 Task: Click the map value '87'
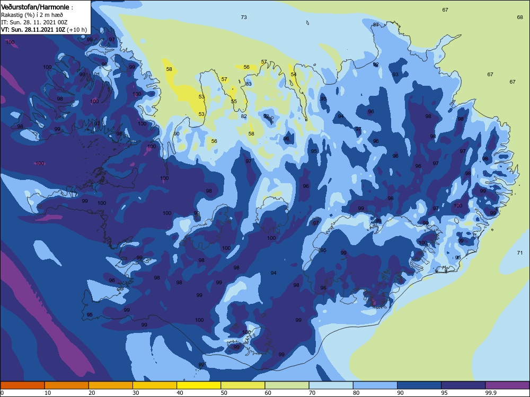[x=376, y=25]
